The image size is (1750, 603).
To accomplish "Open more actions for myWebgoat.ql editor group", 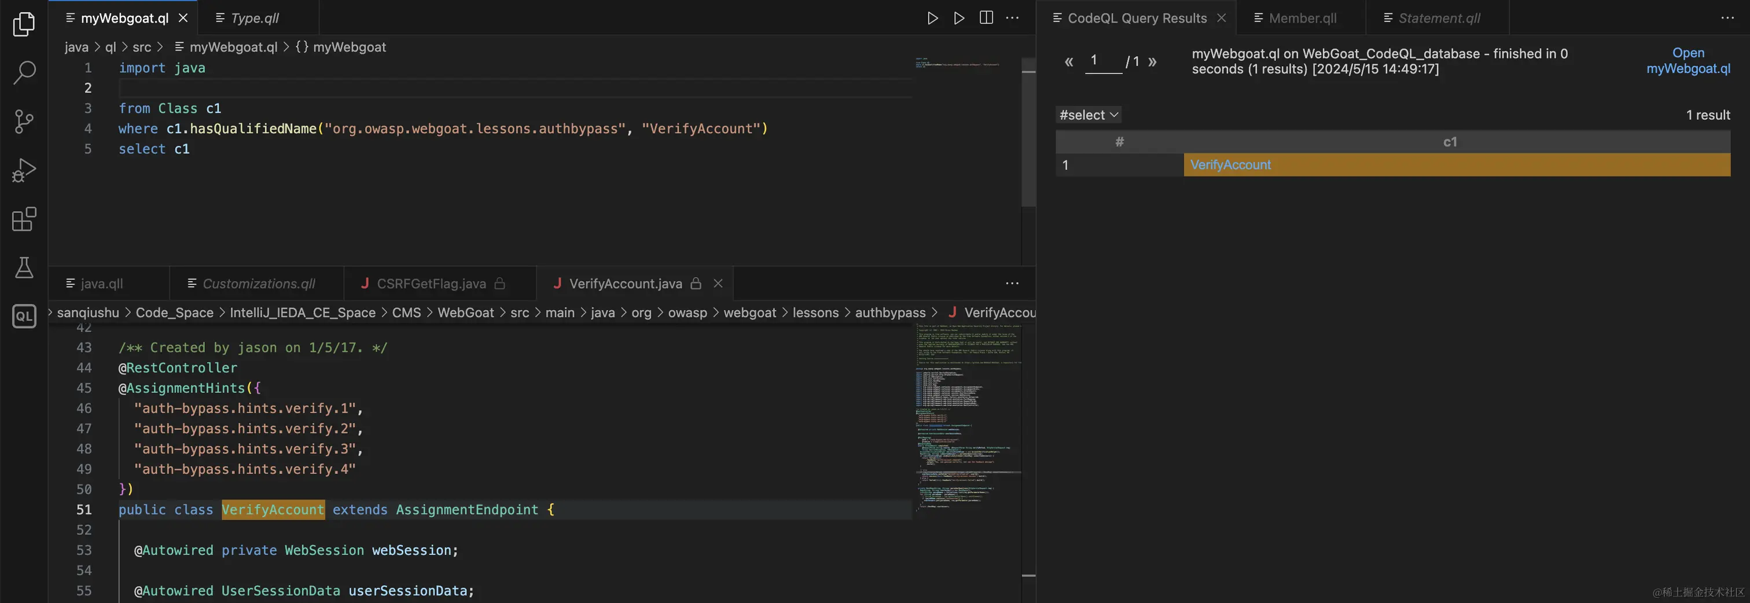I will (1012, 19).
